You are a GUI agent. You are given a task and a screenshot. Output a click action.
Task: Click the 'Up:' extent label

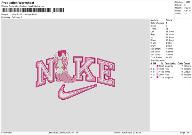click(152, 37)
